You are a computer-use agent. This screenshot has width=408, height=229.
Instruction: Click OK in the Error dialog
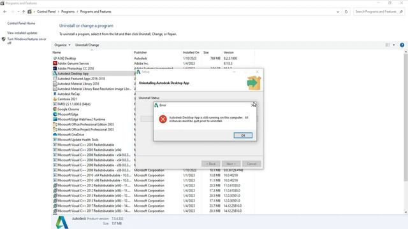[243, 135]
